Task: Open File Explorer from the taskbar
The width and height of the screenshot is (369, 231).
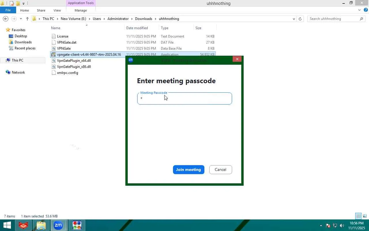Action: pyautogui.click(x=41, y=225)
